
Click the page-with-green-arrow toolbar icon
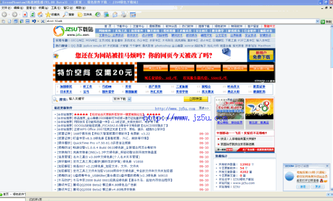click(106, 15)
